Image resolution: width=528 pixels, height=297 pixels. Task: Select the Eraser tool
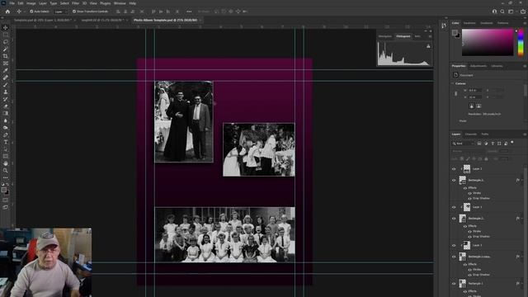(6, 106)
